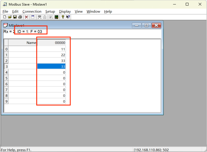Open the Setup menu
The image size is (207, 152).
[50, 11]
